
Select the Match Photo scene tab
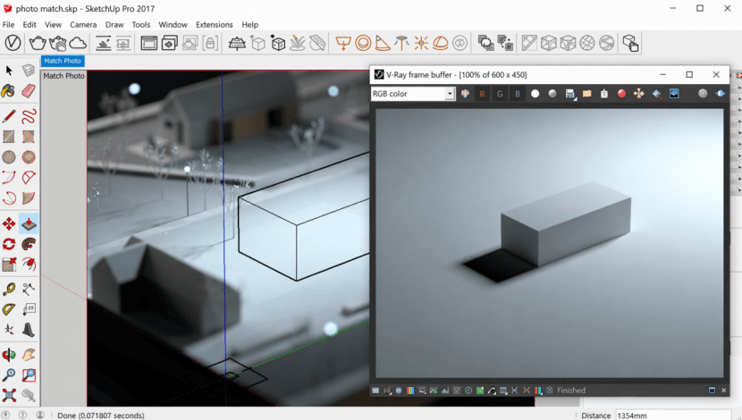63,61
